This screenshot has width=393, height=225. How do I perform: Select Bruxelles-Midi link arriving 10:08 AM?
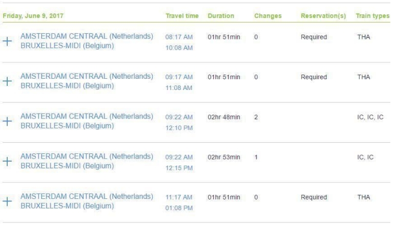[x=67, y=46]
